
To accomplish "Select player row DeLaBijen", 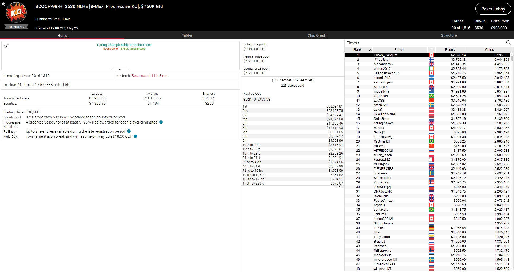I will point(428,119).
